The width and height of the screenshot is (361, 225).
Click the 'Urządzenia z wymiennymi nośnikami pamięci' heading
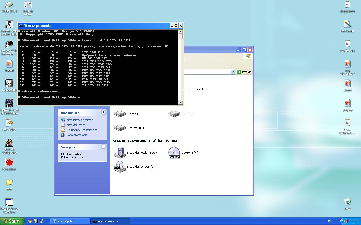pyautogui.click(x=145, y=141)
